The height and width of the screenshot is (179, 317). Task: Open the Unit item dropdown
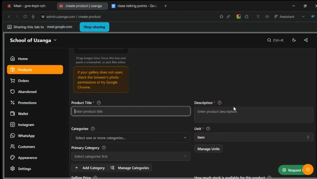(254, 137)
